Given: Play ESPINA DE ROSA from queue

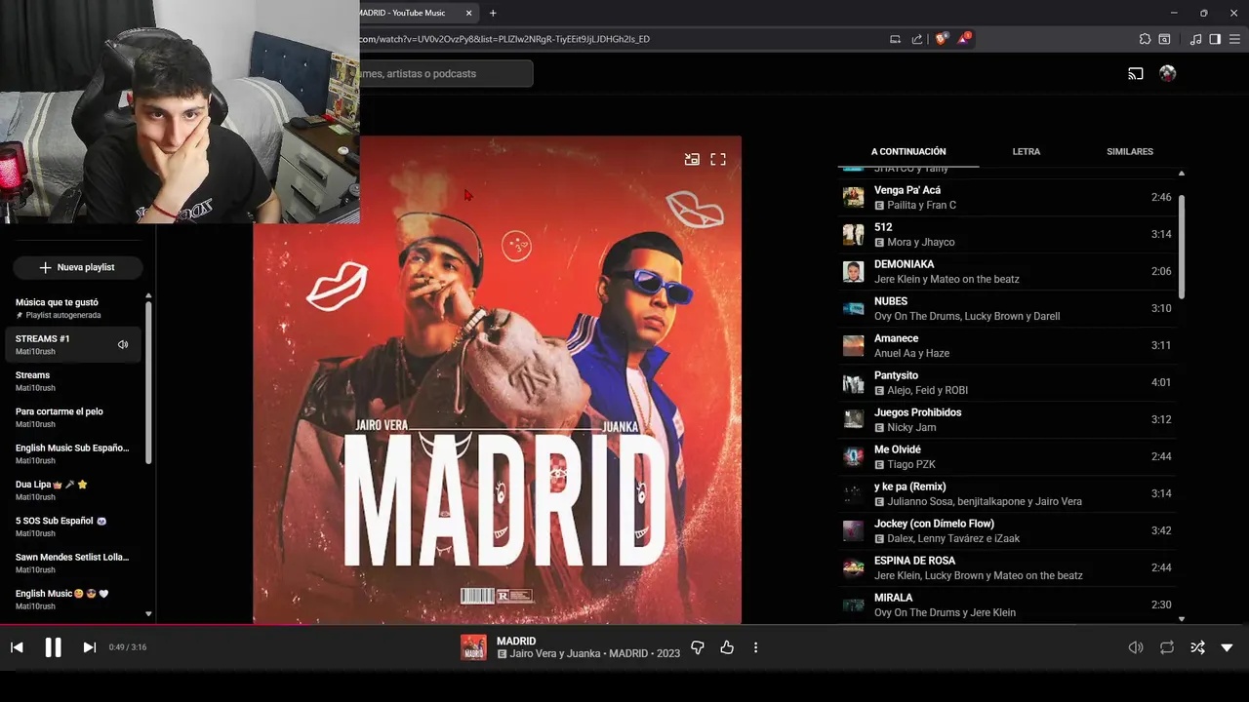Looking at the screenshot, I should (x=1007, y=567).
